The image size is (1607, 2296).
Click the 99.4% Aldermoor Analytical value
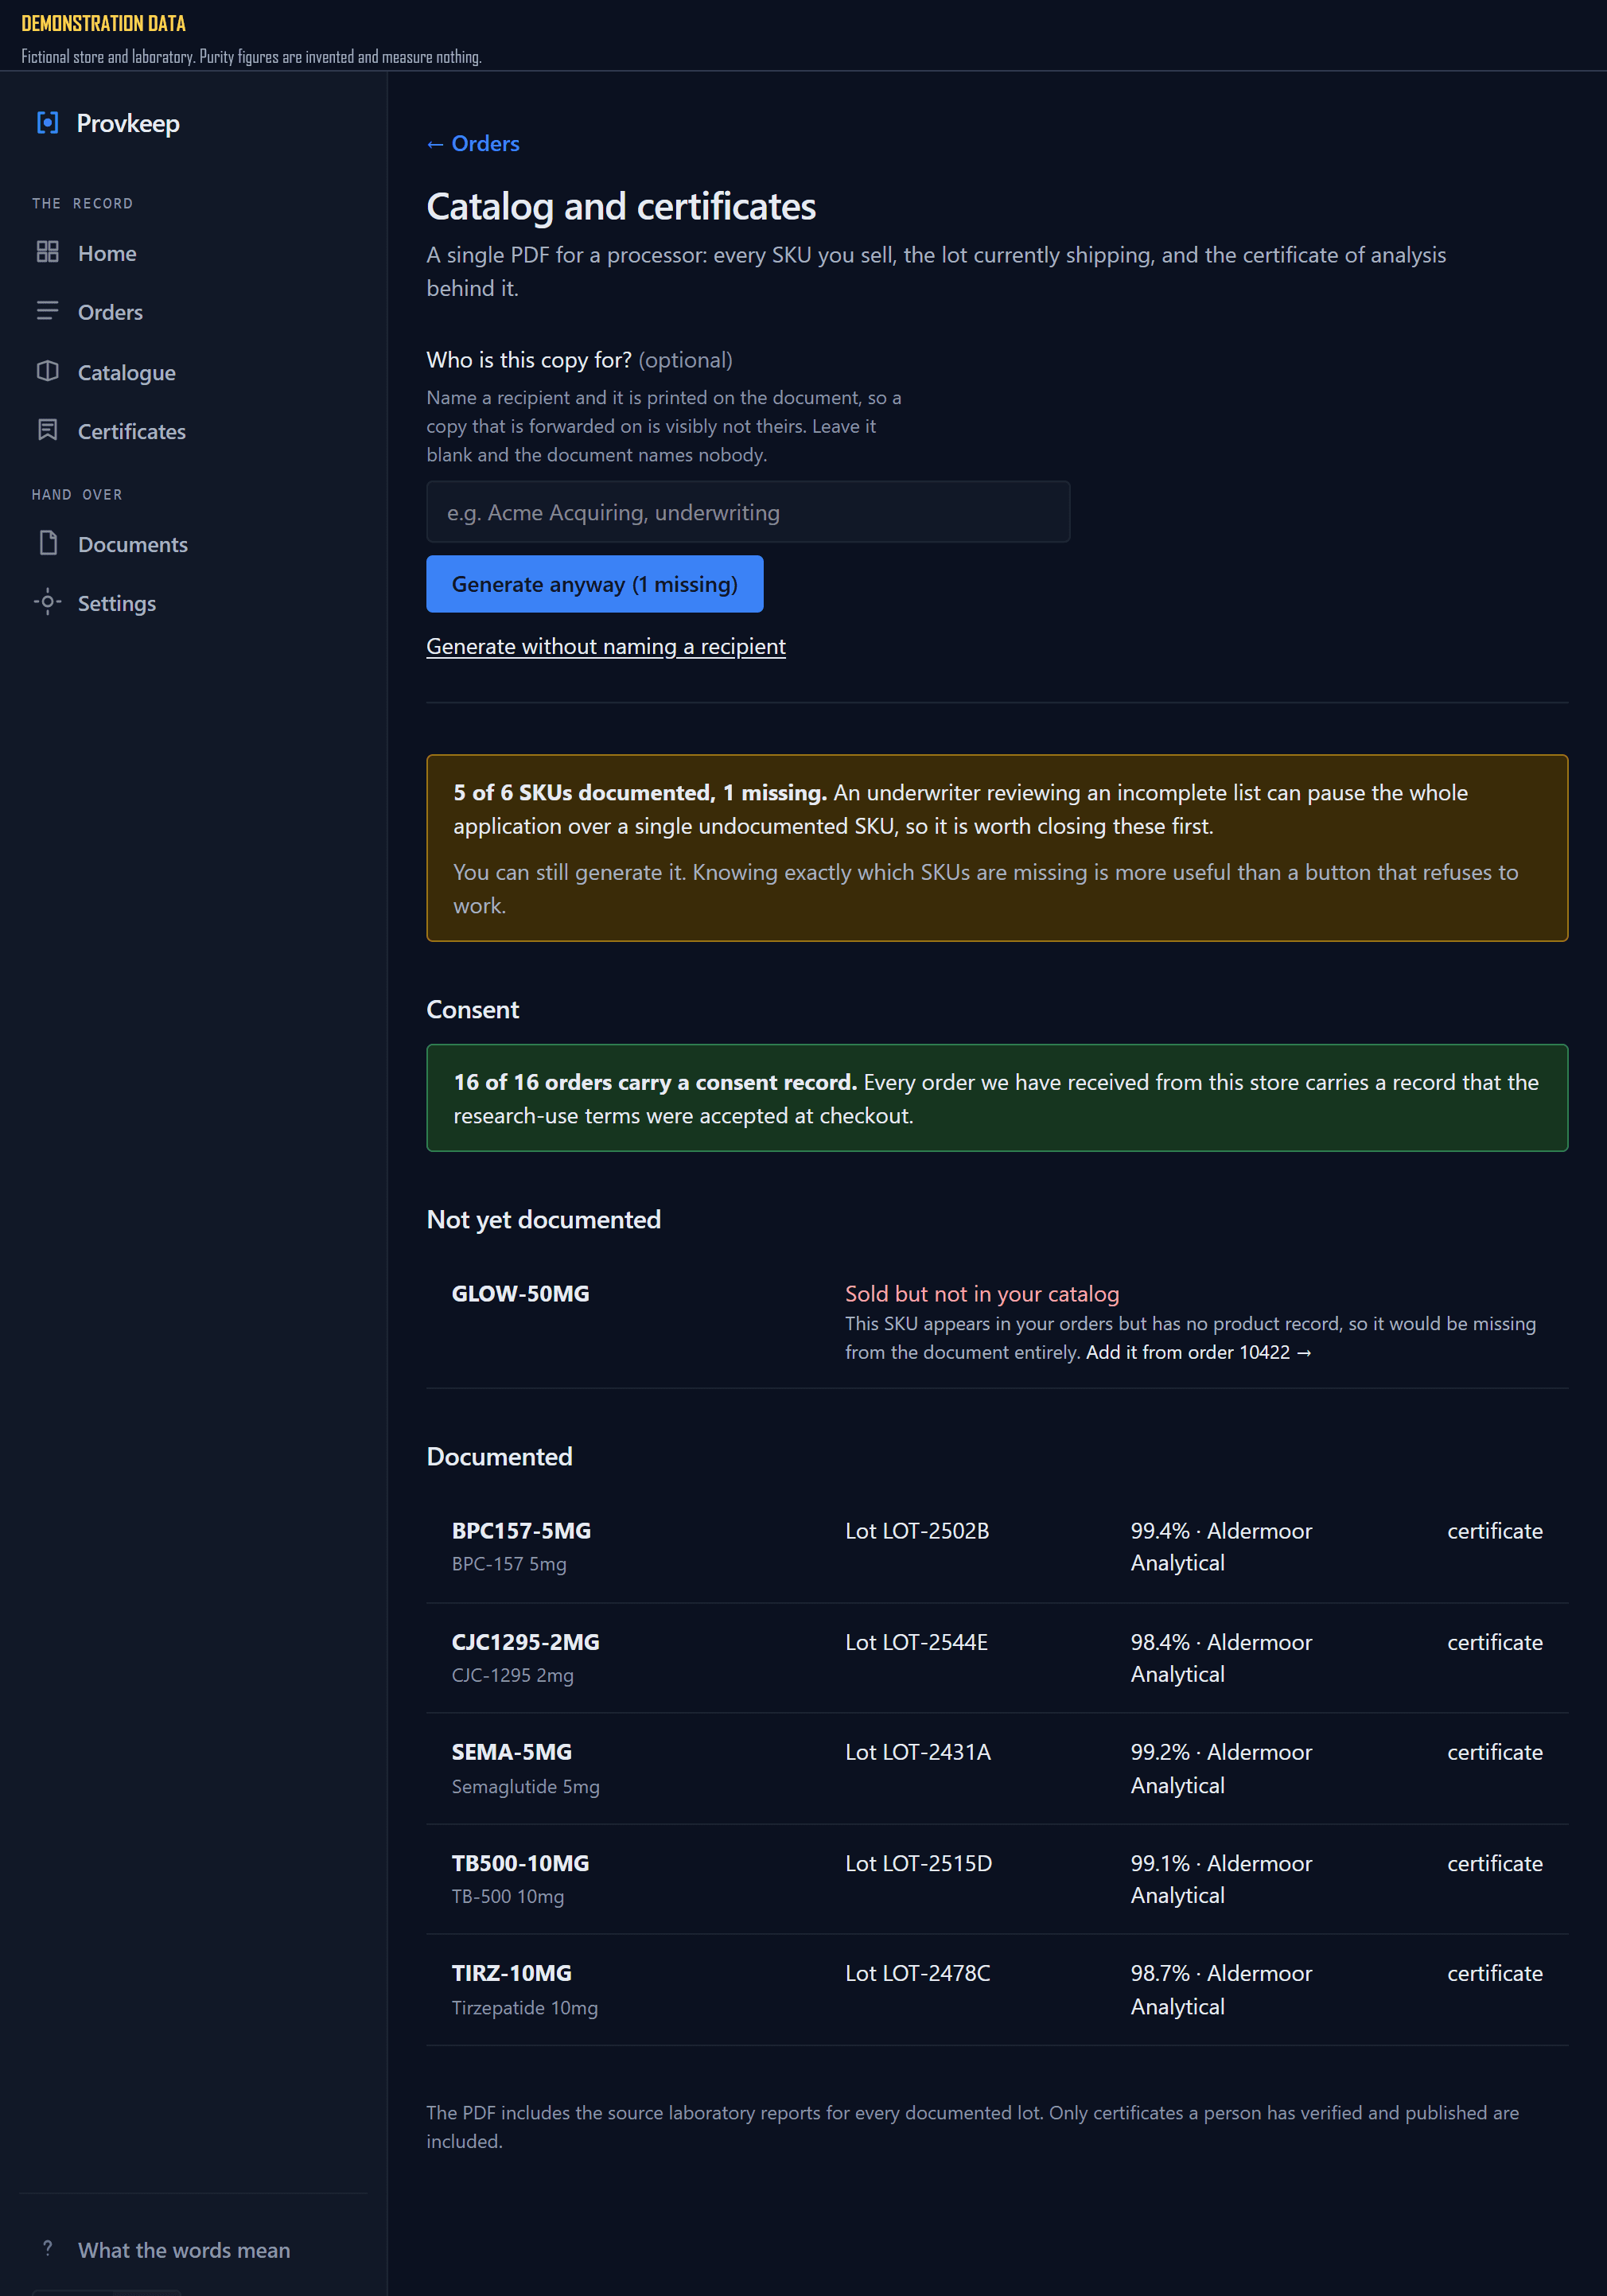[x=1221, y=1546]
